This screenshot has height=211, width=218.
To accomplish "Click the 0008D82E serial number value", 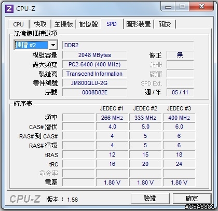I will [94, 92].
